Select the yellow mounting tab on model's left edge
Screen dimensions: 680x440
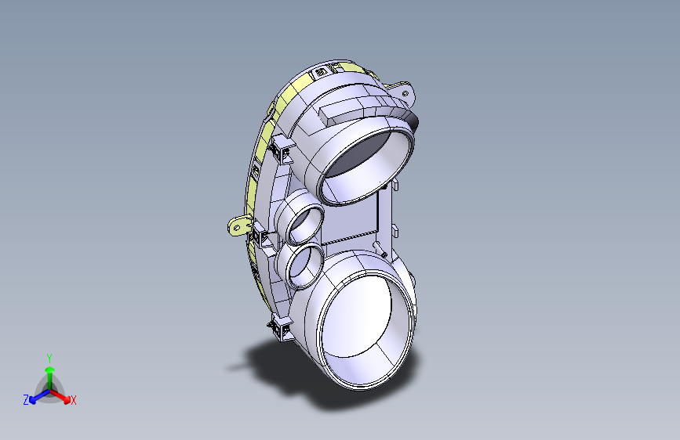coord(238,226)
